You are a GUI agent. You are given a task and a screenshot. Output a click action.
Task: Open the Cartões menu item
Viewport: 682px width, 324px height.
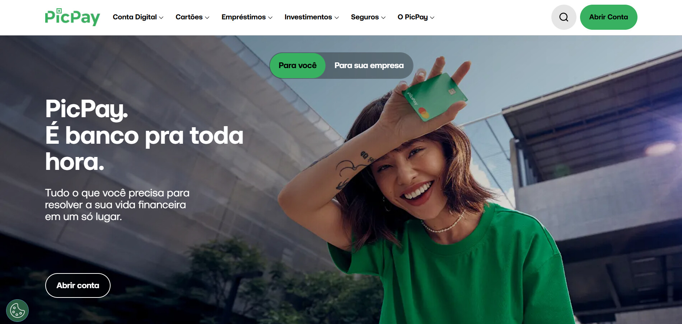point(192,17)
